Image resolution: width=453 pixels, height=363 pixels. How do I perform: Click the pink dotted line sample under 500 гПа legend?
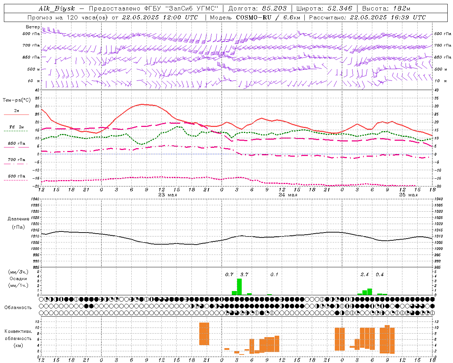point(16,180)
